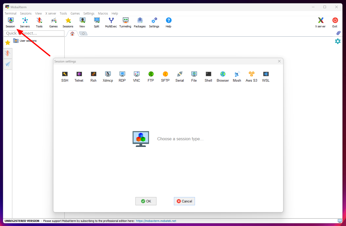Image resolution: width=346 pixels, height=226 pixels.
Task: Open the Tools menu in menu bar
Action: (63, 14)
